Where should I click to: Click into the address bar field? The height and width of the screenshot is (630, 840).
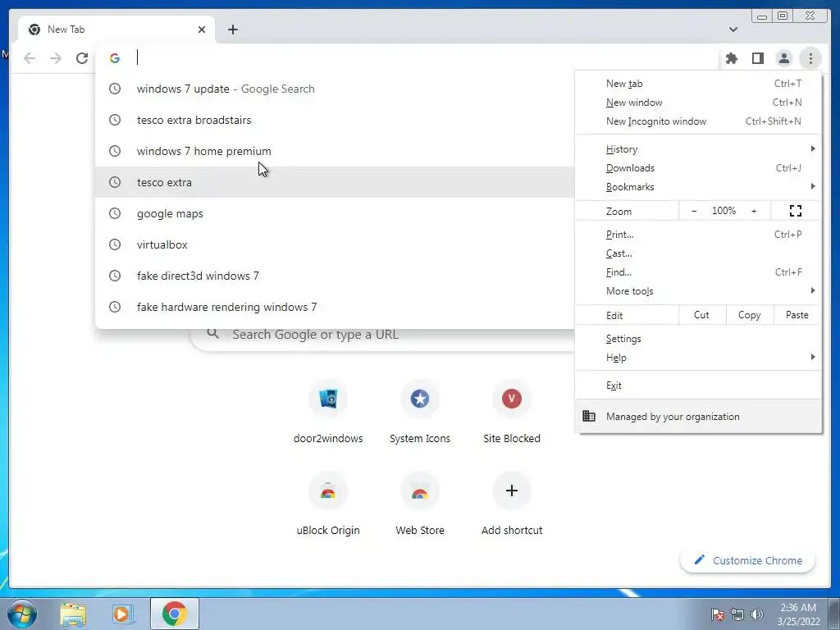[407, 58]
